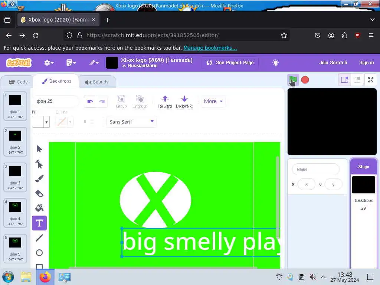The height and width of the screenshot is (285, 380).
Task: Click the Group icon
Action: coord(121,102)
